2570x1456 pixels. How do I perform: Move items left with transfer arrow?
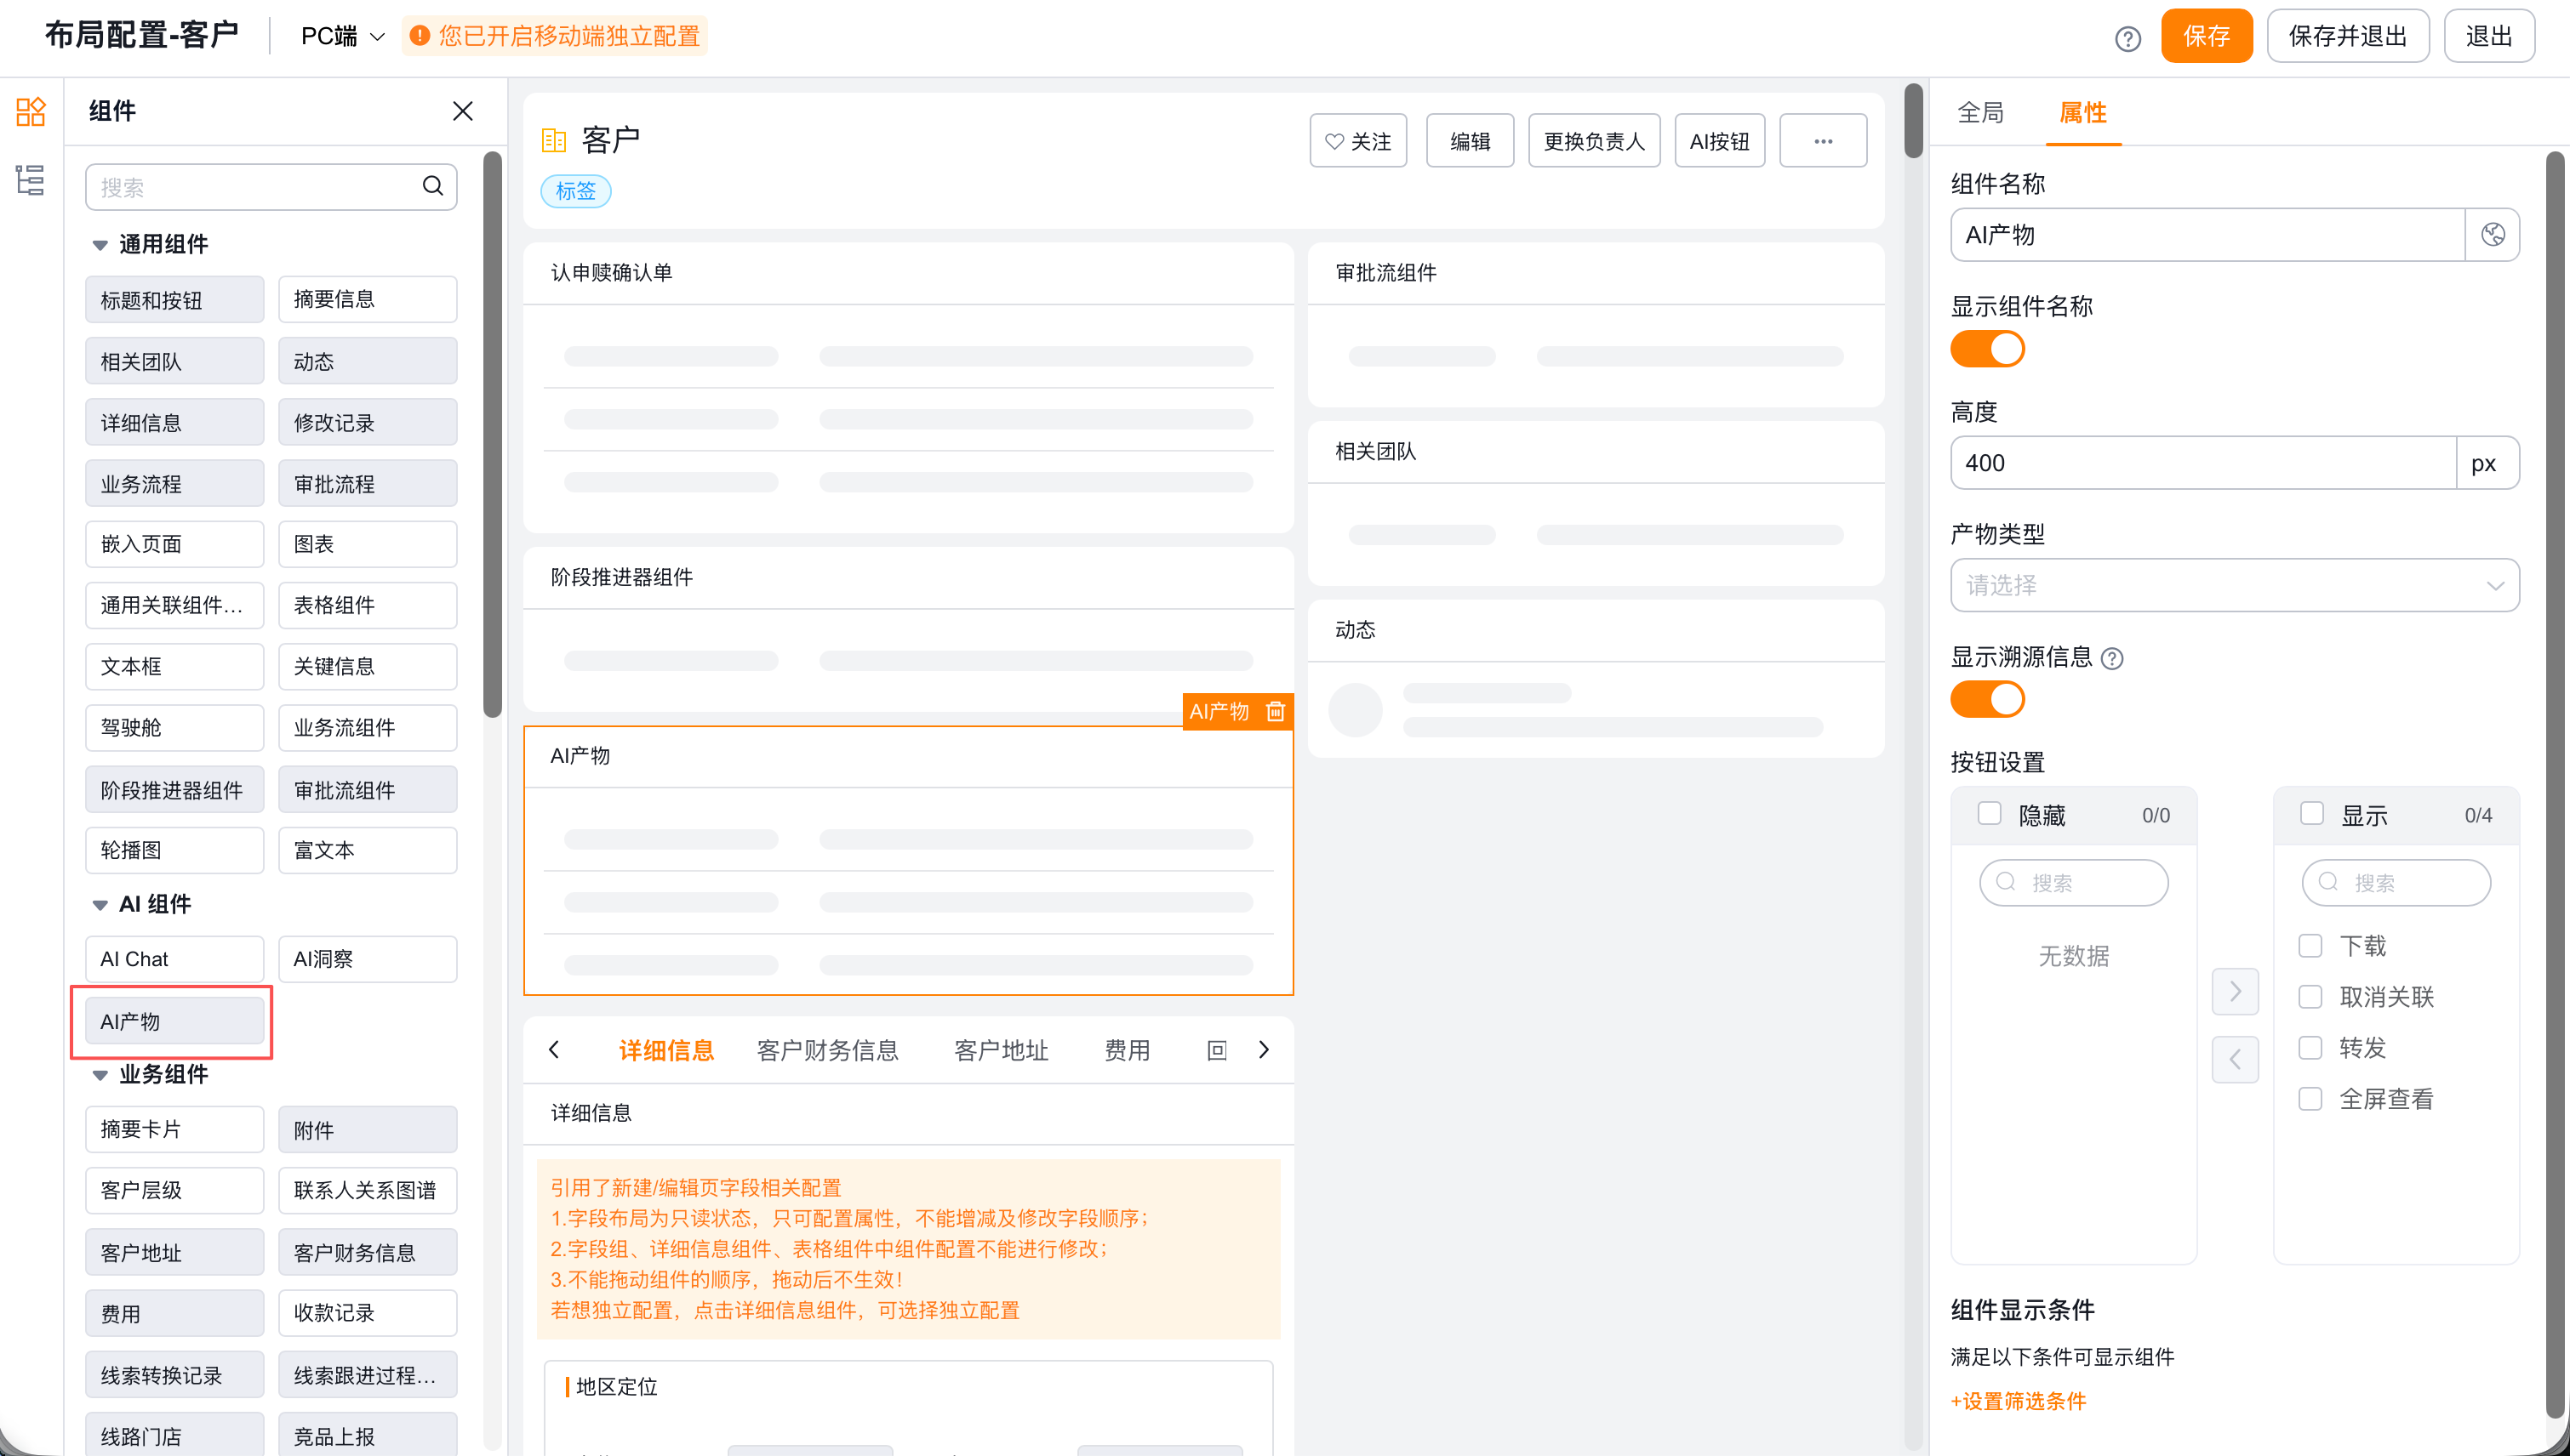(2235, 1059)
